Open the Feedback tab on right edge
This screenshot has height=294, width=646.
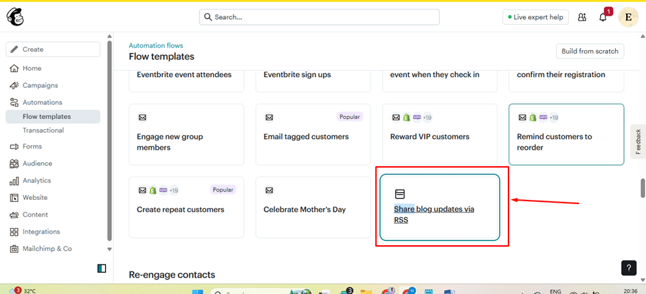click(x=638, y=142)
